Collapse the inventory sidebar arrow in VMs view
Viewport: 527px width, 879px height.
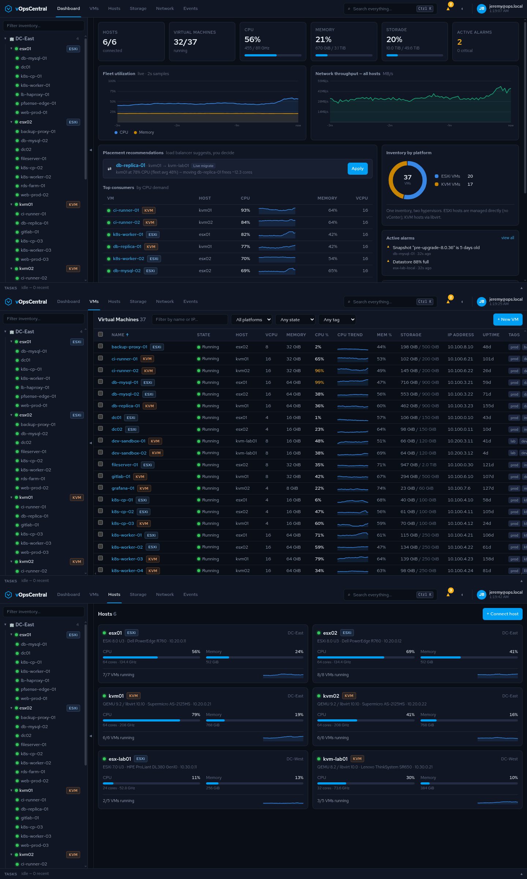click(90, 443)
